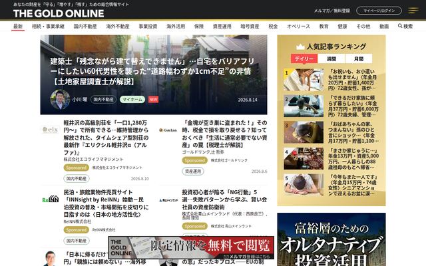Switch ranking to デイリー tab
426x266 pixels.
click(x=304, y=59)
